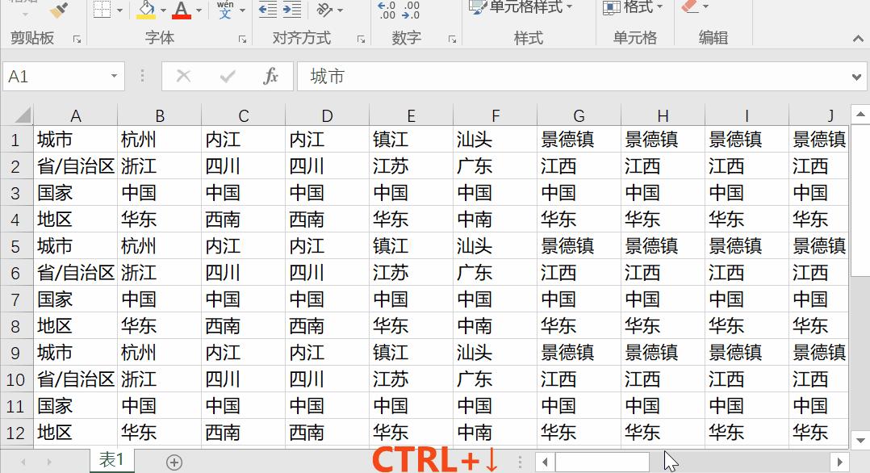870x473 pixels.
Task: Apply Font Color using the red A icon
Action: click(181, 8)
